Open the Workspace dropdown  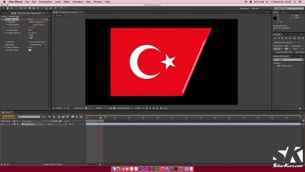click(x=262, y=9)
